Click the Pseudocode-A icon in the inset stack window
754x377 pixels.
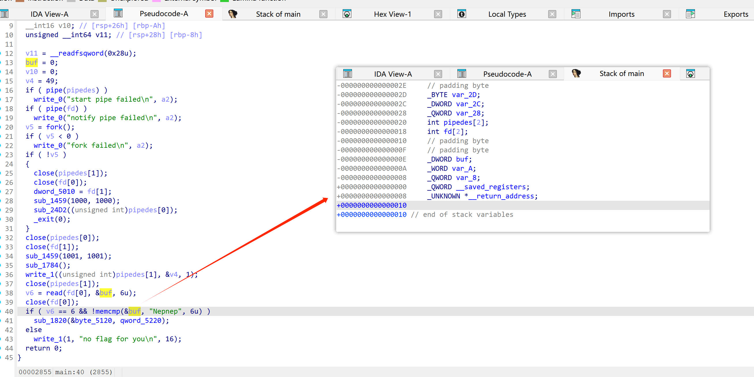point(461,74)
